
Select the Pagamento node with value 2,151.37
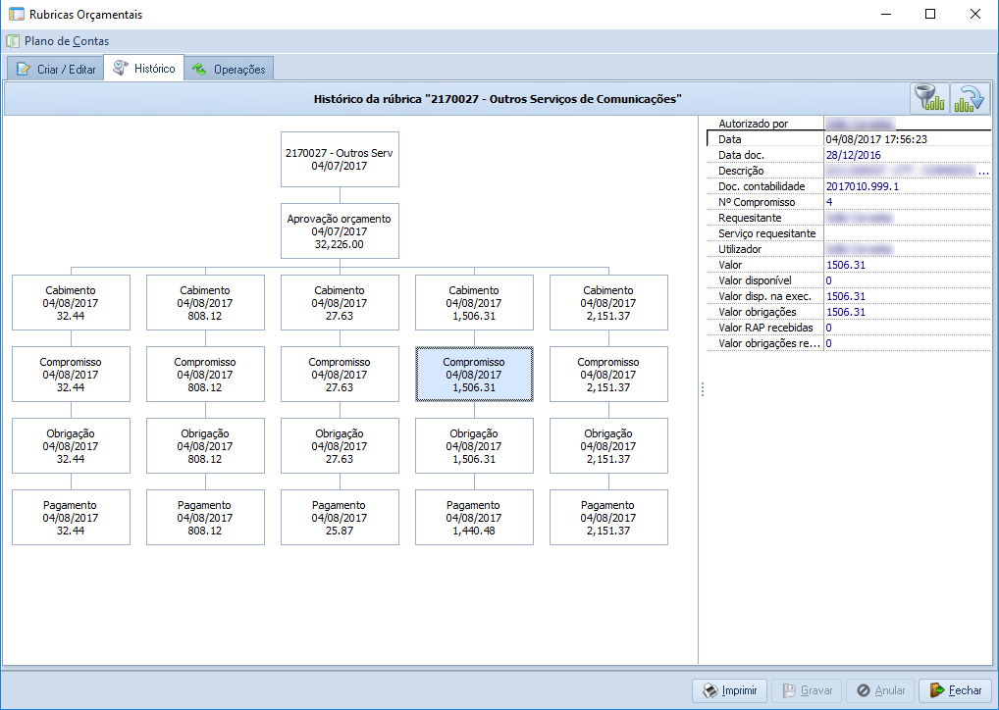608,518
